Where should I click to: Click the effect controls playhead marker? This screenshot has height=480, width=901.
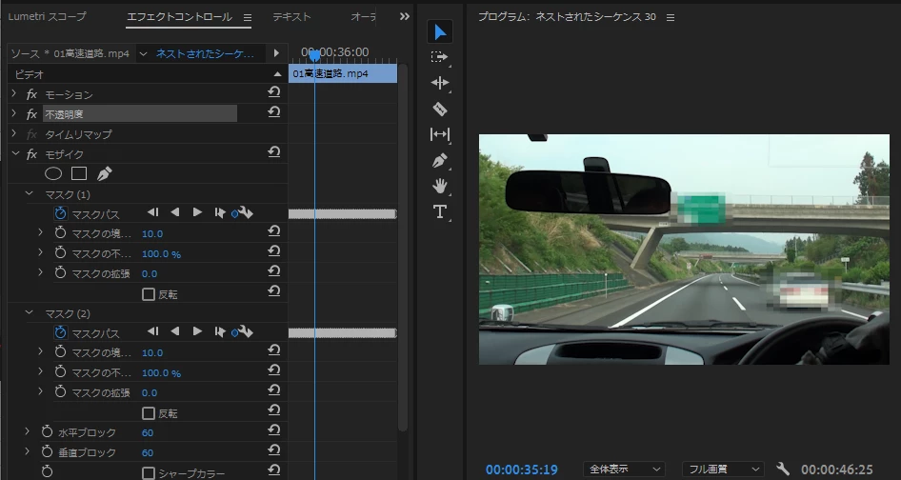pyautogui.click(x=314, y=56)
